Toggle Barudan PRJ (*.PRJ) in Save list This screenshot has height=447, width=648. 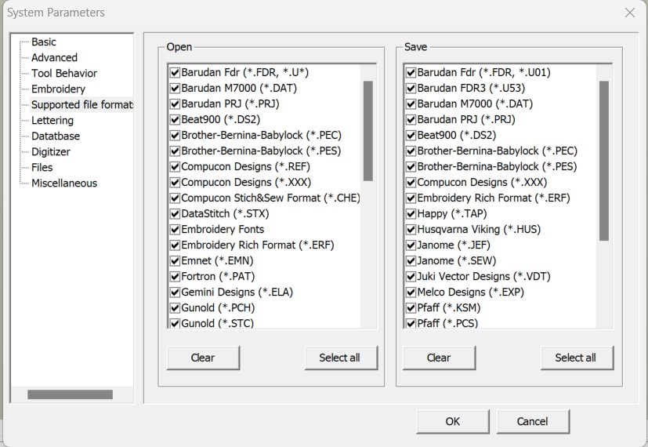click(411, 120)
